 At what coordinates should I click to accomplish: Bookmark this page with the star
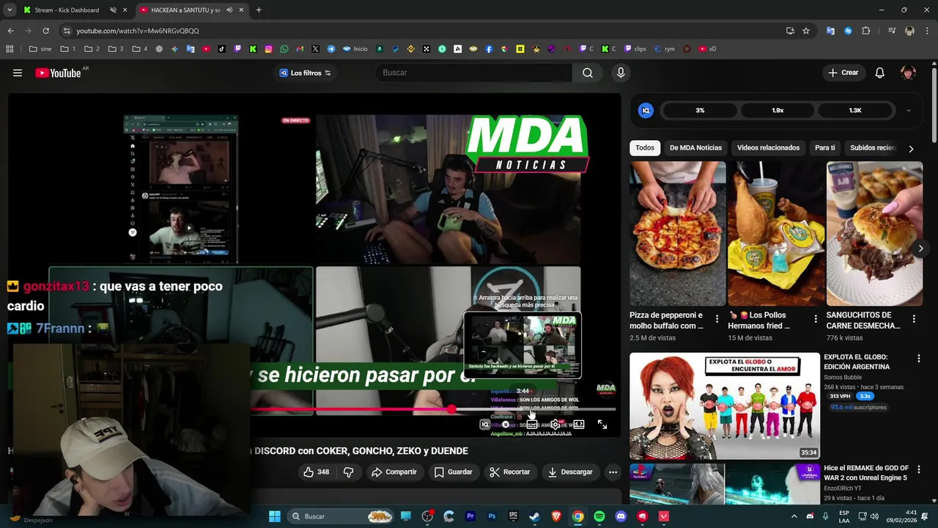(x=806, y=31)
